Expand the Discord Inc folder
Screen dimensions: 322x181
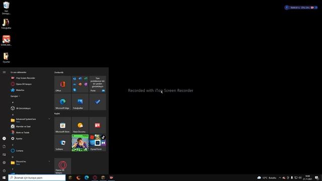pyautogui.click(x=30, y=162)
